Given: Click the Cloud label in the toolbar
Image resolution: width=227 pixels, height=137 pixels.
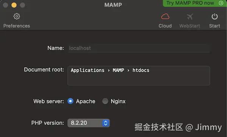Looking at the screenshot, I should click(165, 26).
